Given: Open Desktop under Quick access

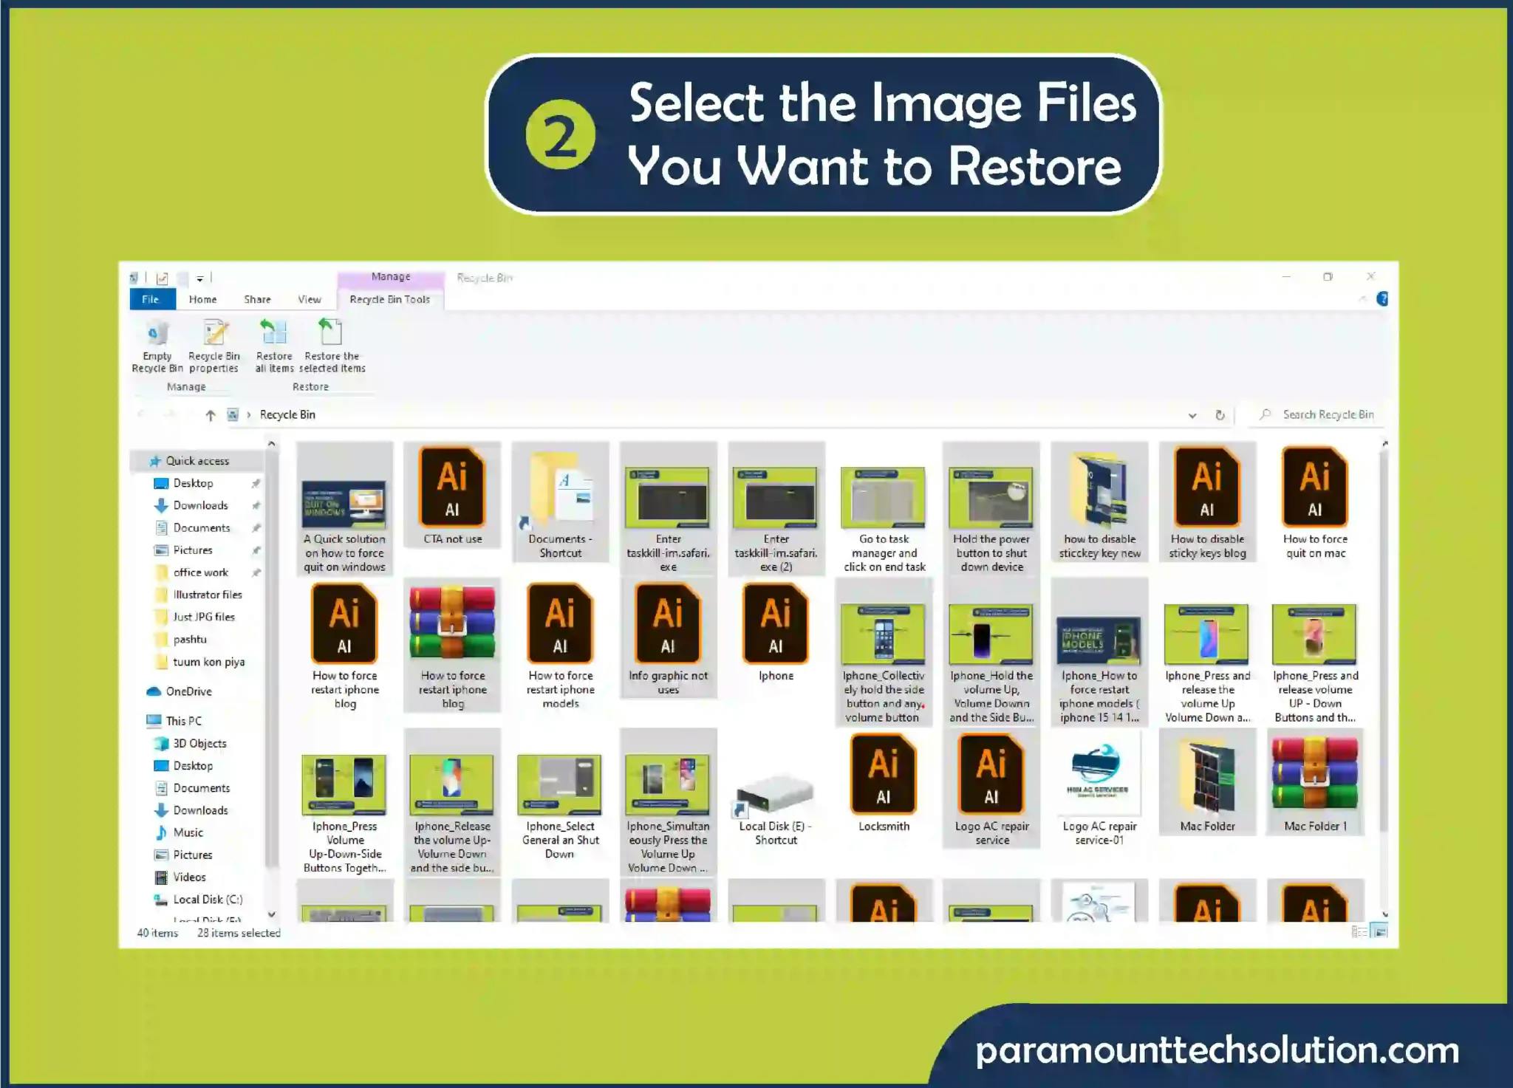Looking at the screenshot, I should pyautogui.click(x=193, y=483).
